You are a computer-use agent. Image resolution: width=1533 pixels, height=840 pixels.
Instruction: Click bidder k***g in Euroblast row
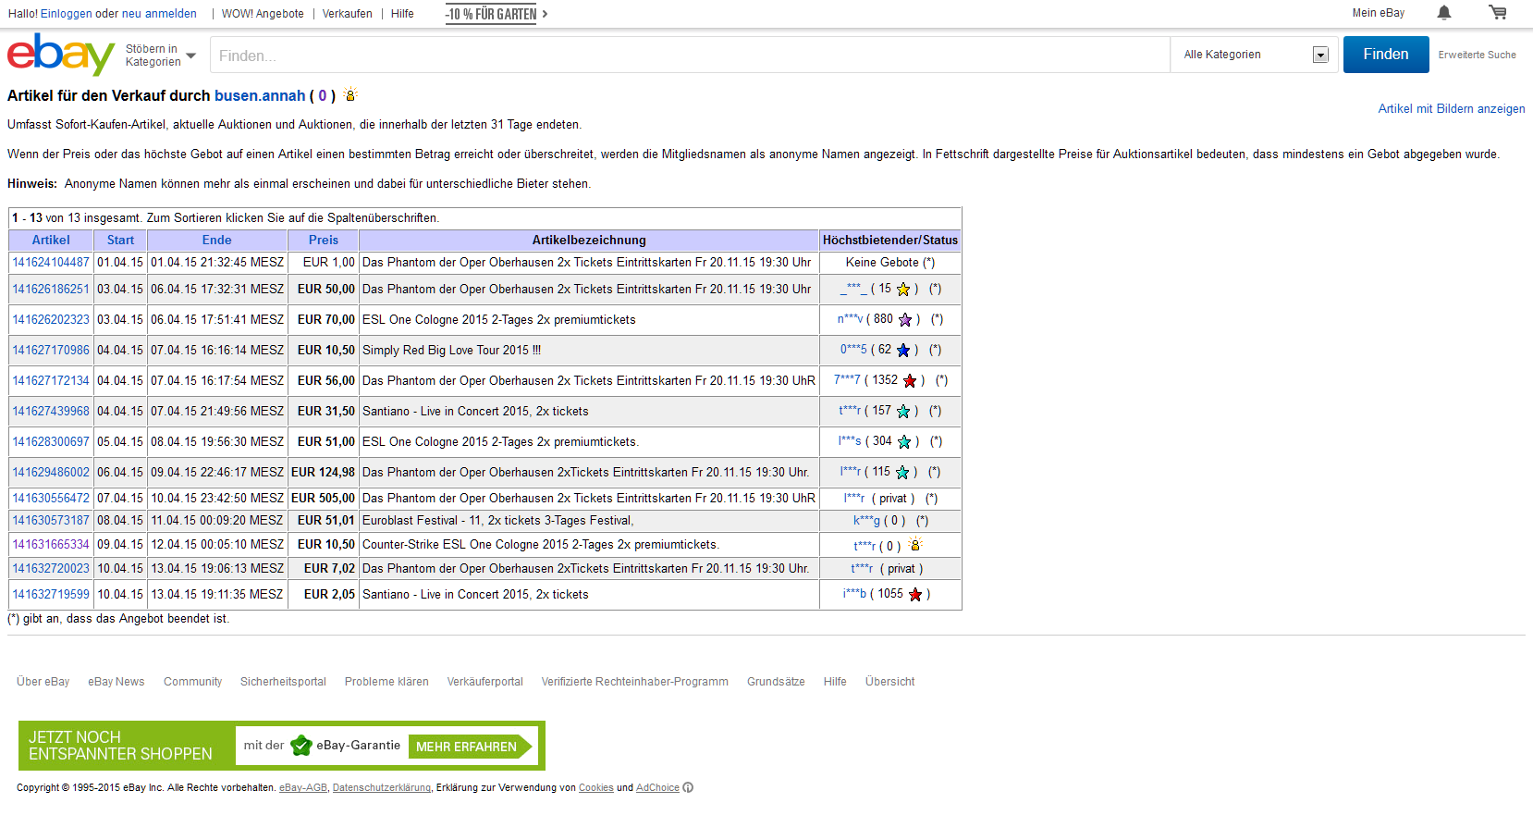(x=866, y=521)
